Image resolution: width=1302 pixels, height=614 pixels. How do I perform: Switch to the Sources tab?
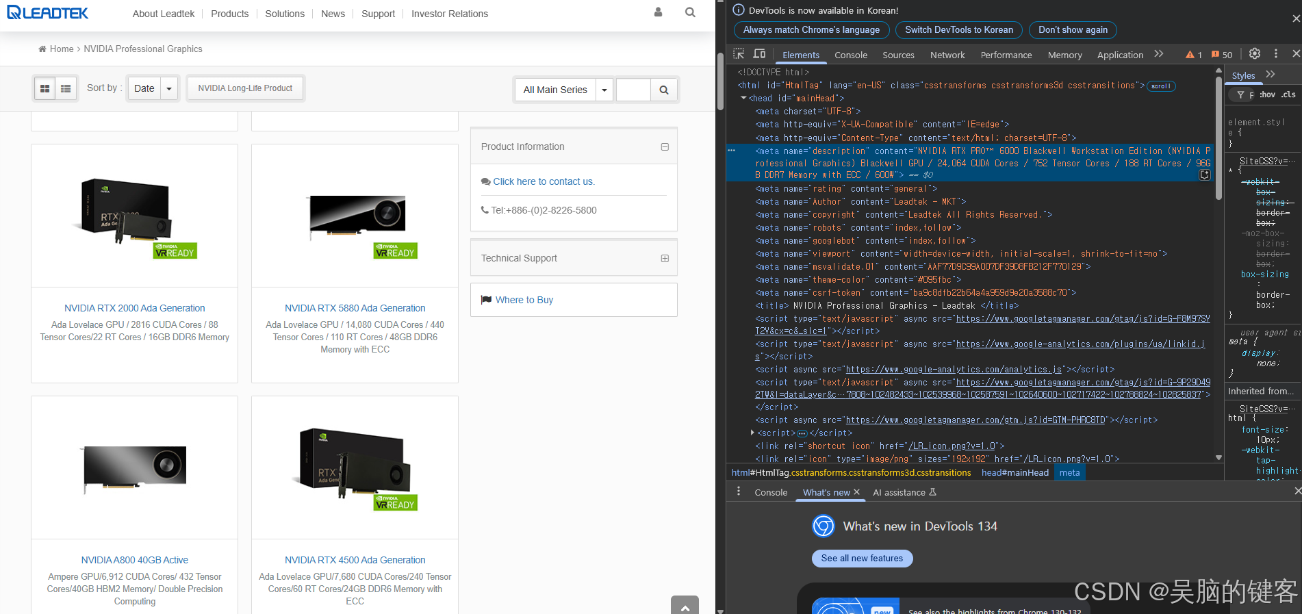(898, 55)
